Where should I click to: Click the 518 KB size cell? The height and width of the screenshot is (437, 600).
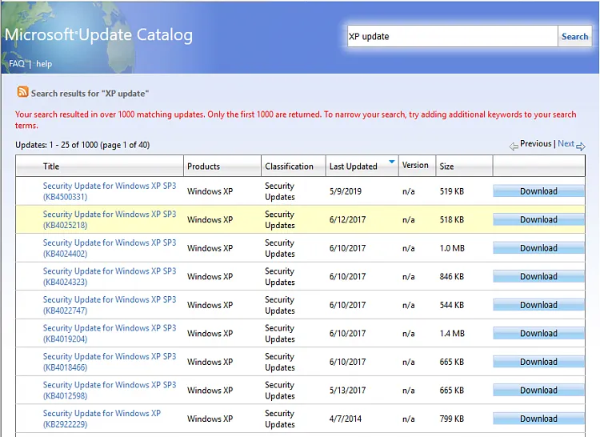pyautogui.click(x=451, y=219)
